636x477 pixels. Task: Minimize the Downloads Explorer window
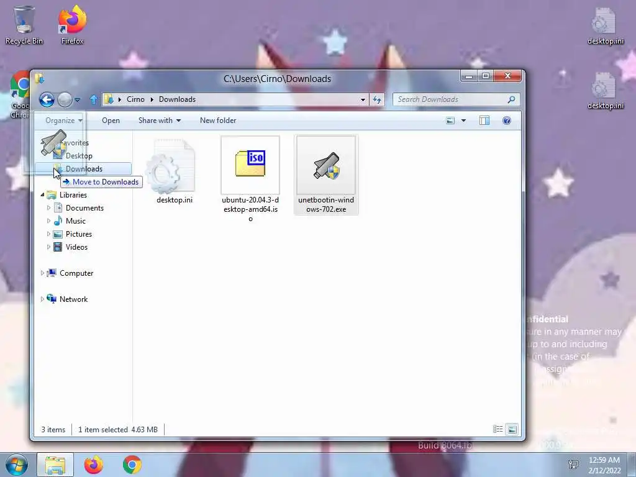469,76
